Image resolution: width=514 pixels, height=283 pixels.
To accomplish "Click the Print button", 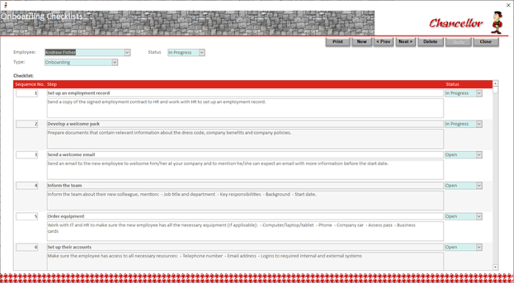I will [338, 42].
